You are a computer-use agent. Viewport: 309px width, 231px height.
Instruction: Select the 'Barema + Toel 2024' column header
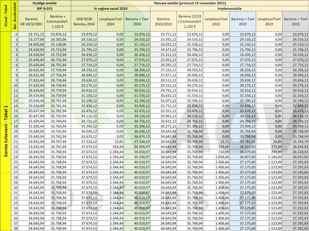[x=137, y=21]
